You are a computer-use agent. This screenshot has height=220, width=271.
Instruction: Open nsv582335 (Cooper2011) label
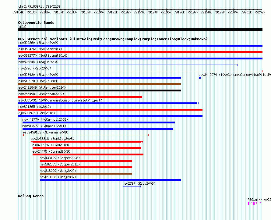pos(60,164)
